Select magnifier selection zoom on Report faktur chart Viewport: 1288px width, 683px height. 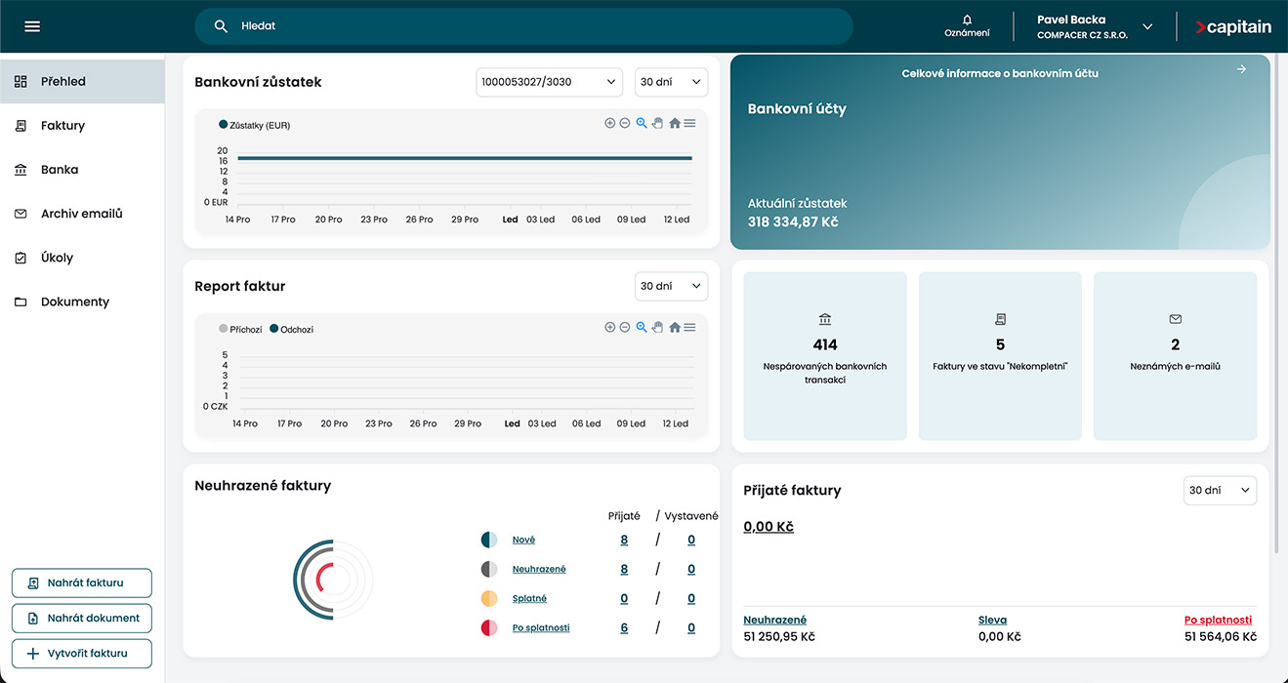pyautogui.click(x=642, y=327)
